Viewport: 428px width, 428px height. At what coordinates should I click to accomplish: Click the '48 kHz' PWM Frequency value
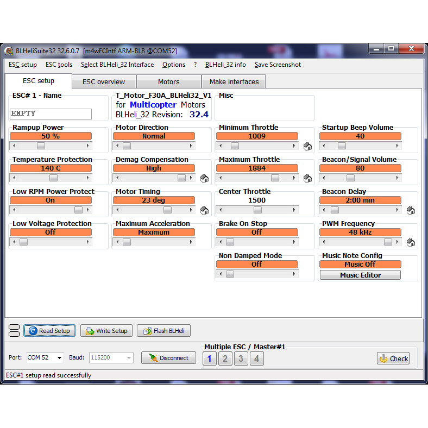click(360, 232)
